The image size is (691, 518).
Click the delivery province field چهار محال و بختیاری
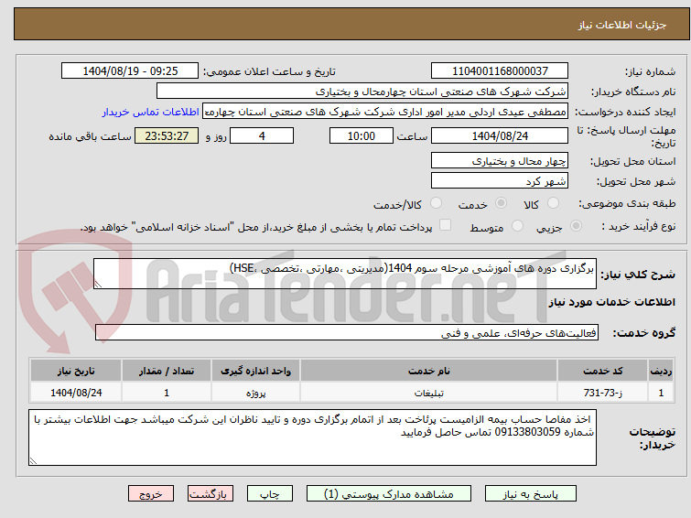(x=500, y=161)
